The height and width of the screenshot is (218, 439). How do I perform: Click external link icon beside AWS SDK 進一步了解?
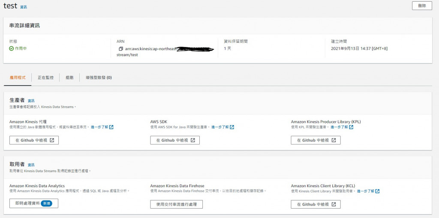point(232,127)
